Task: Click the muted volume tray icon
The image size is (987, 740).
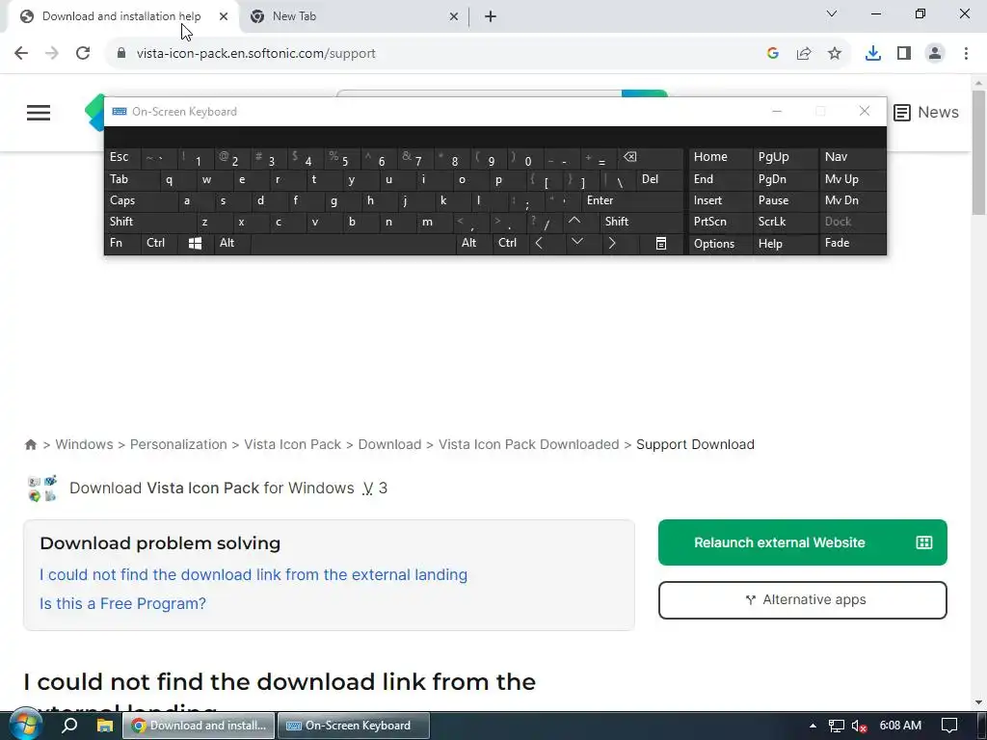Action: pyautogui.click(x=859, y=727)
